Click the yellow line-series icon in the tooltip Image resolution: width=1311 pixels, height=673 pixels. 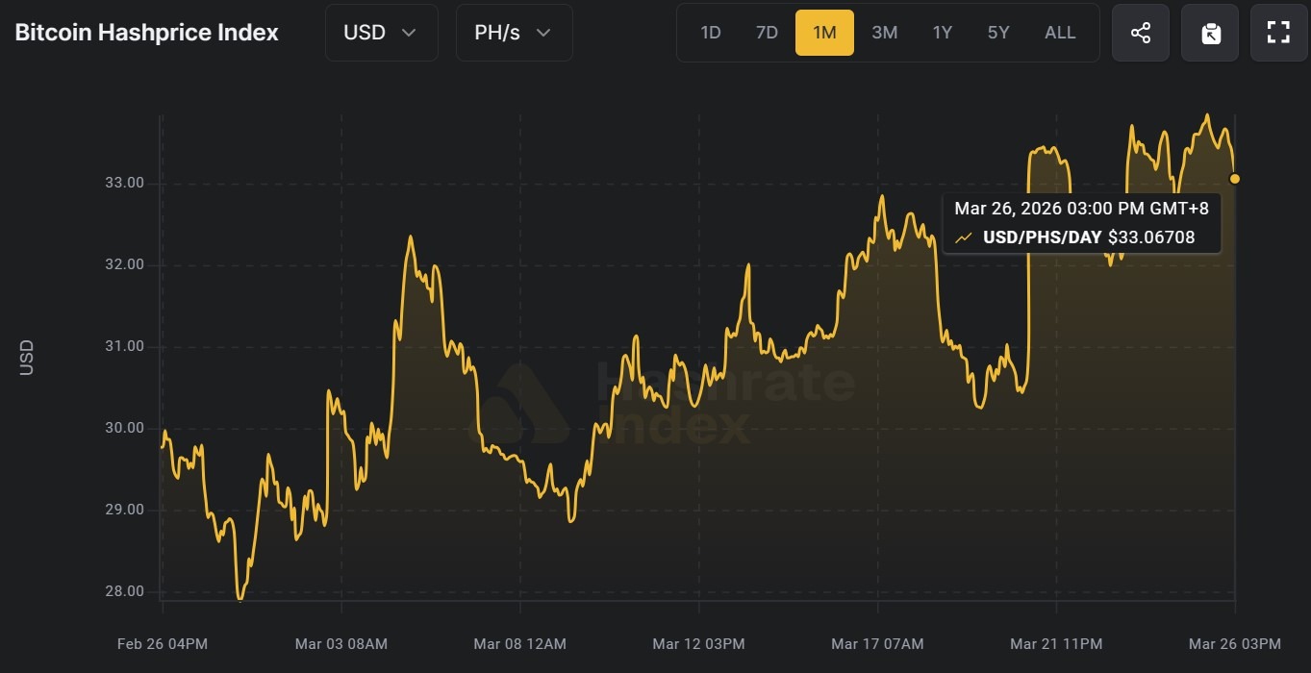[x=964, y=237]
